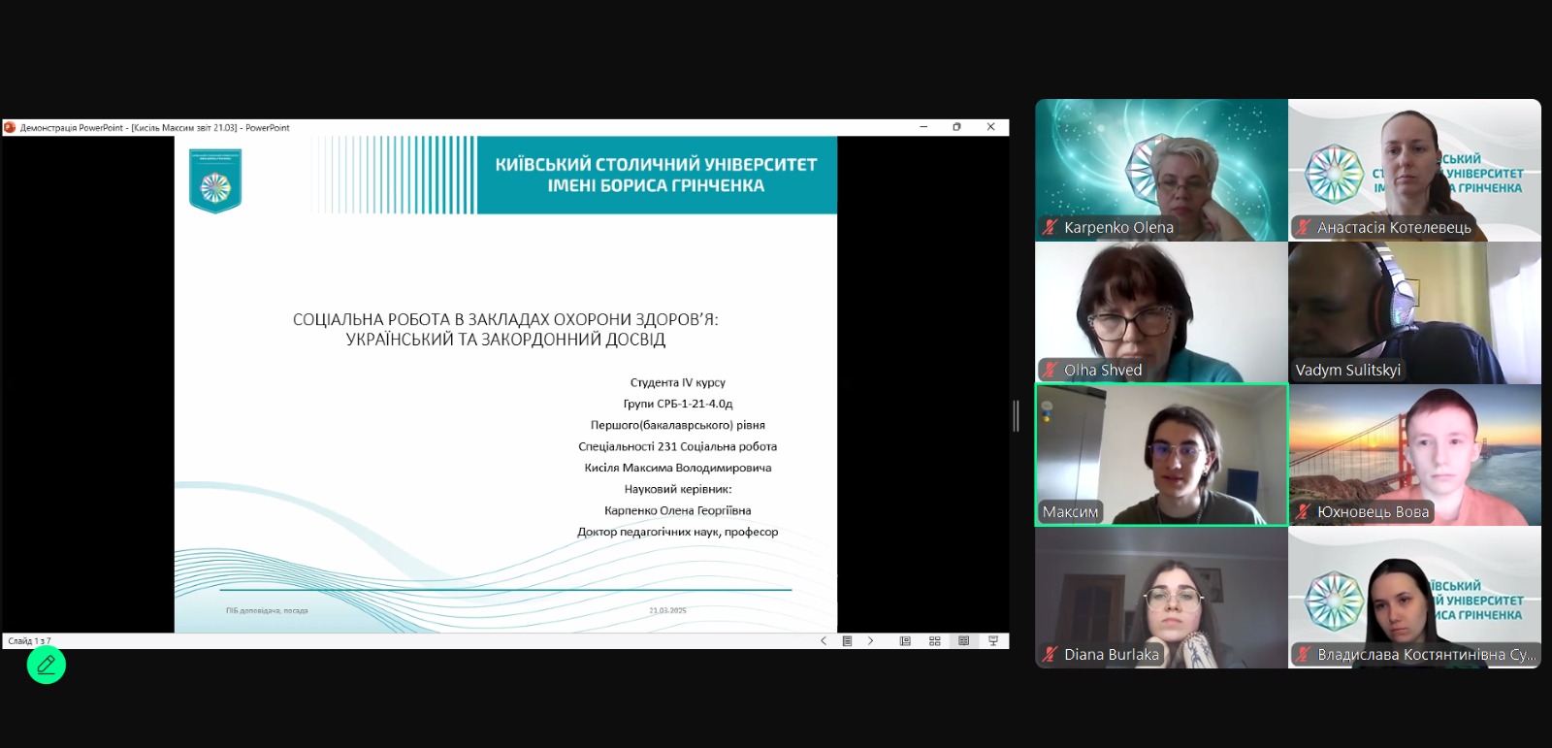Screen dimensions: 1552x748
Task: Open the slide list menu icon
Action: [847, 641]
